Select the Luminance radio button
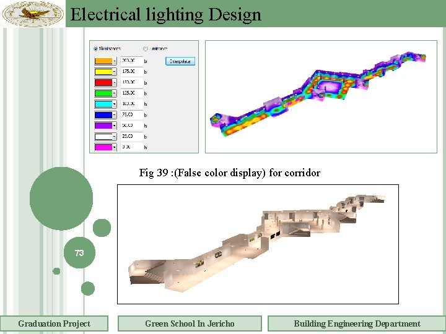 (x=146, y=49)
